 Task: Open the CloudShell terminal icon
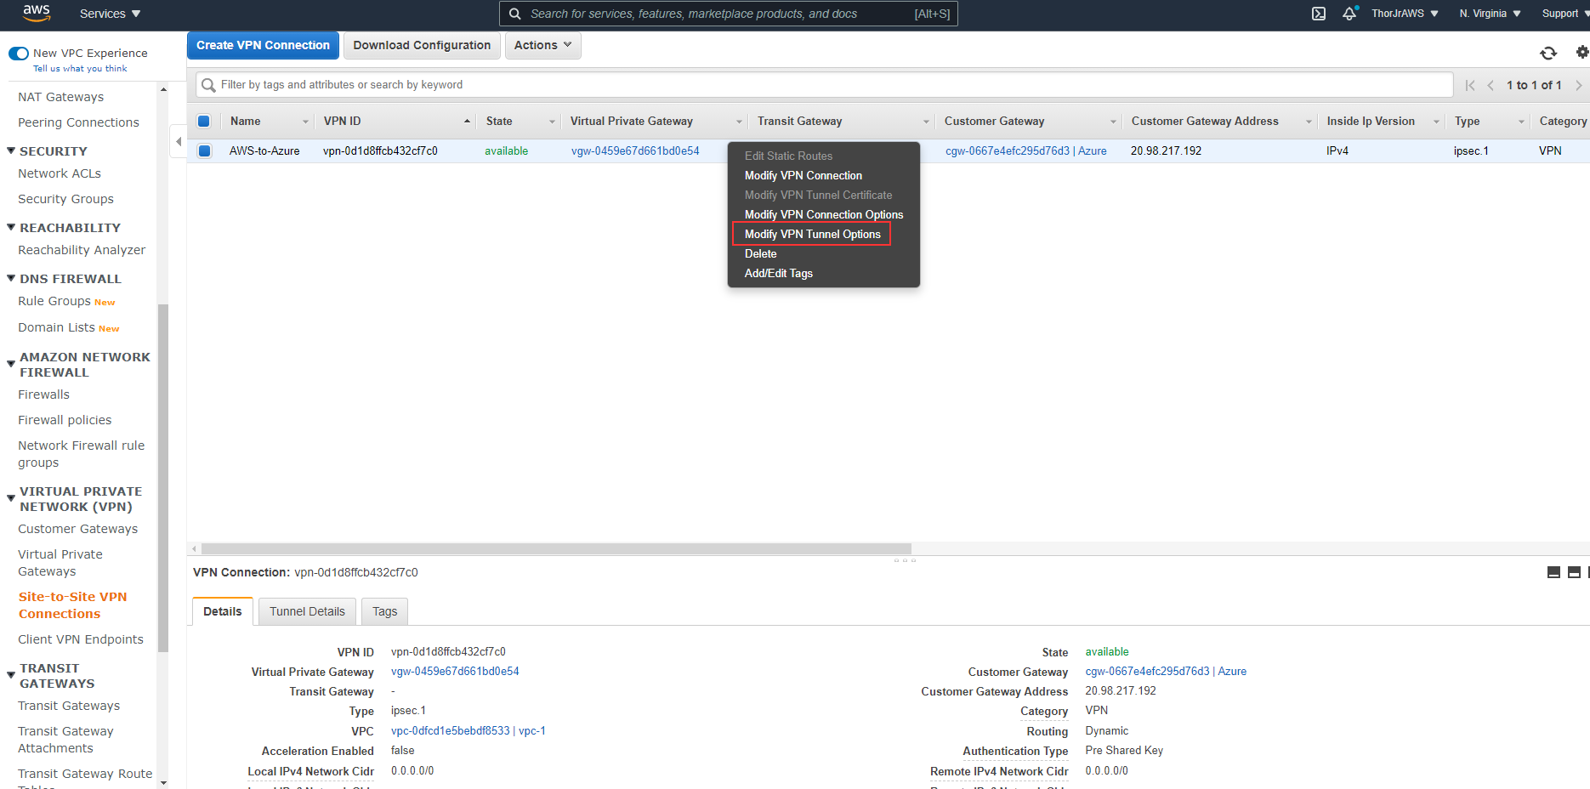click(x=1319, y=14)
